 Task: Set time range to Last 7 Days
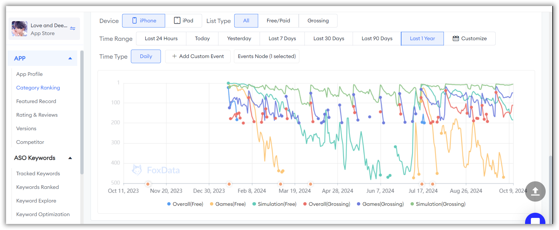point(282,38)
